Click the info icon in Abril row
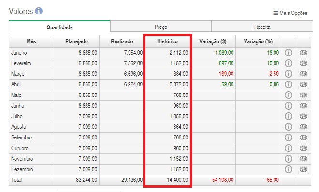Viewport: 319px width, 192px height. [x=289, y=84]
